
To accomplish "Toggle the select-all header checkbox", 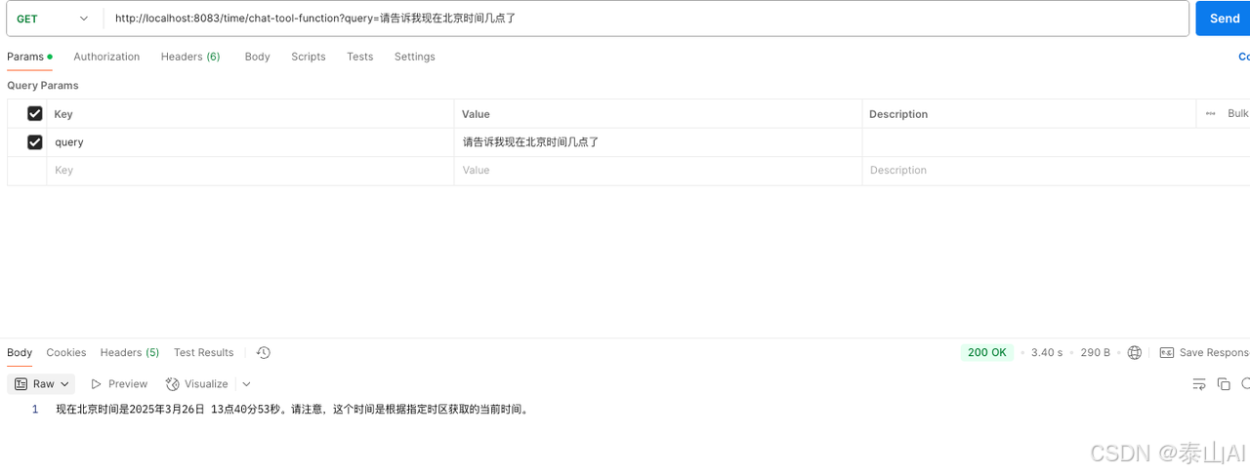I will tap(35, 114).
